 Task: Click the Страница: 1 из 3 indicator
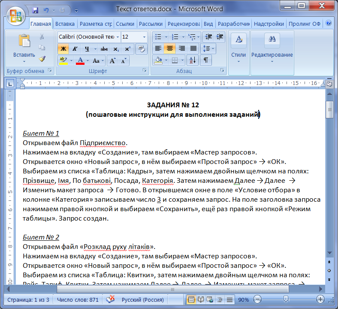(x=28, y=300)
